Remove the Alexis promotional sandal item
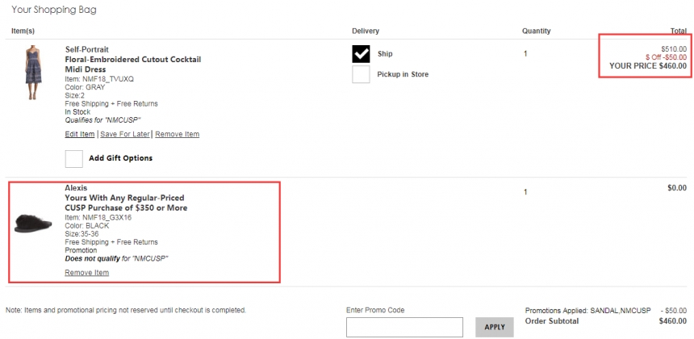This screenshot has width=694, height=339. (87, 273)
